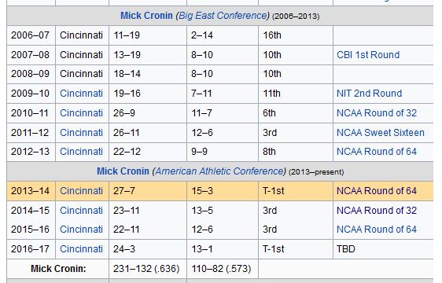Click the CBI 1st Round link
The width and height of the screenshot is (442, 283).
click(368, 55)
